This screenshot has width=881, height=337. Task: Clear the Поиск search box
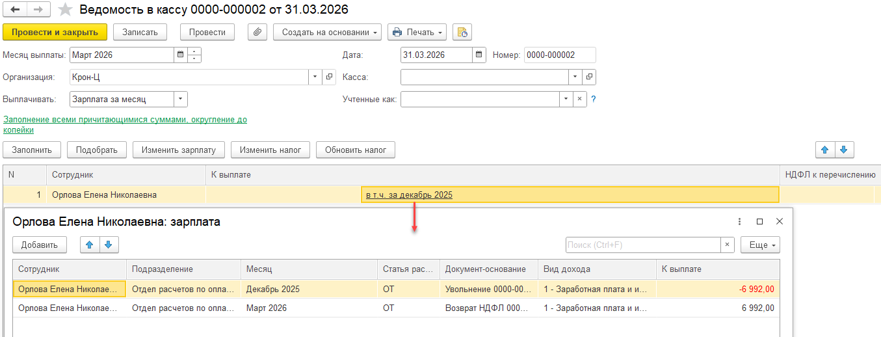(728, 245)
